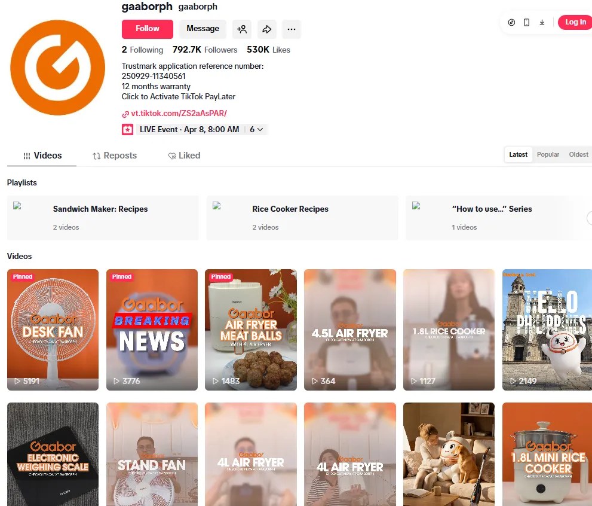
Task: Play the pinned Desk Fan video
Action: click(x=53, y=330)
